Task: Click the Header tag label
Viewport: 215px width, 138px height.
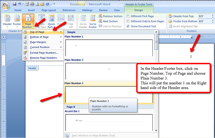Action: (x=32, y=68)
